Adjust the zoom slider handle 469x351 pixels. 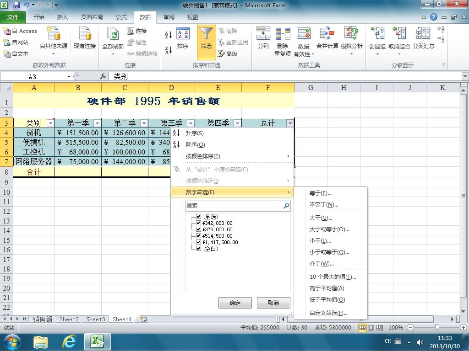pos(436,328)
